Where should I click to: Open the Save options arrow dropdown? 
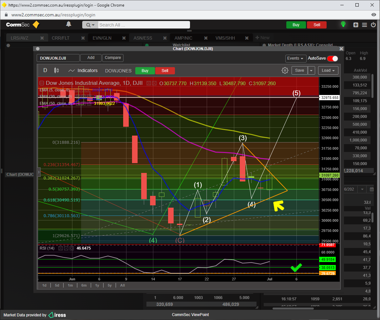(311, 70)
